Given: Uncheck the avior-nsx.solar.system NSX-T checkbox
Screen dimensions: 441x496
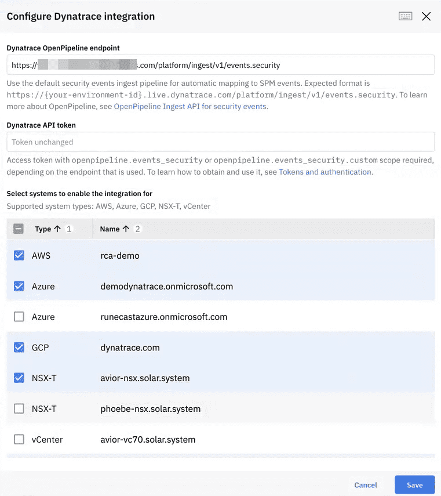Looking at the screenshot, I should [x=19, y=378].
